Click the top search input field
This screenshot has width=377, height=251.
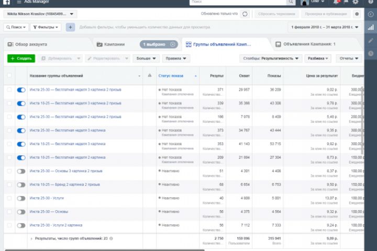click(238, 2)
